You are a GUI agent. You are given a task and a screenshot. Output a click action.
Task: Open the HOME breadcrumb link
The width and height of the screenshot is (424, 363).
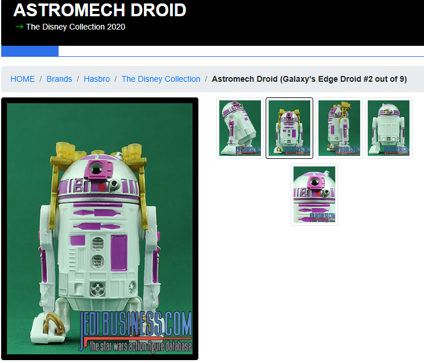point(23,79)
